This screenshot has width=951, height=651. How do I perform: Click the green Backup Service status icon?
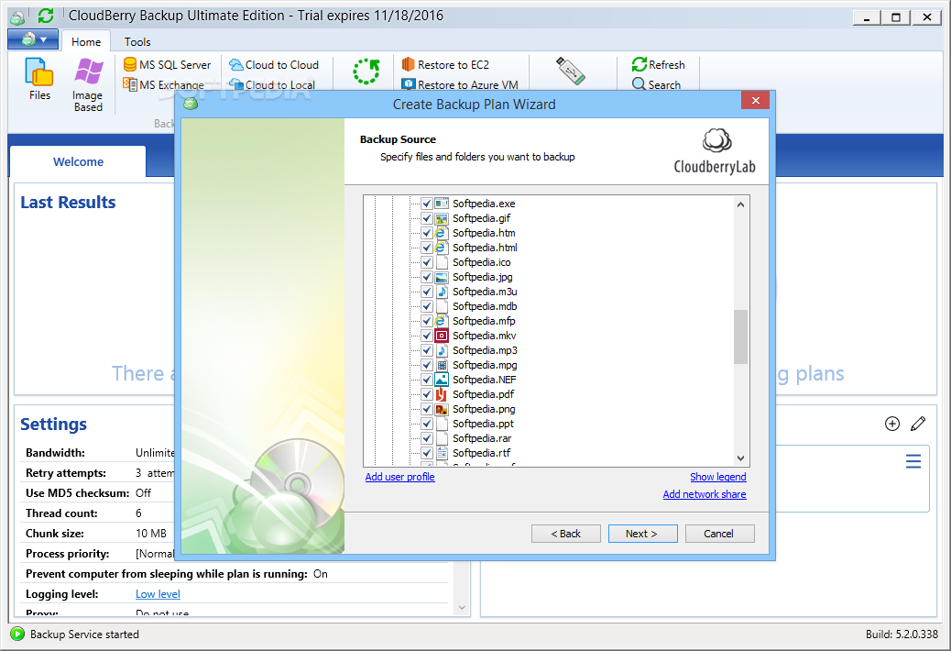[17, 634]
